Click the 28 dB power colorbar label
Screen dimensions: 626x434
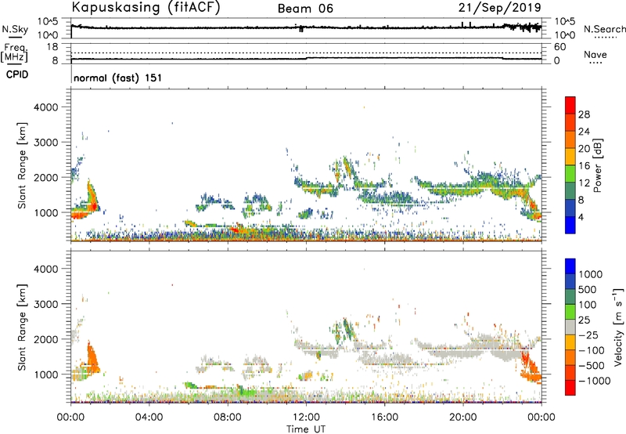pos(584,114)
